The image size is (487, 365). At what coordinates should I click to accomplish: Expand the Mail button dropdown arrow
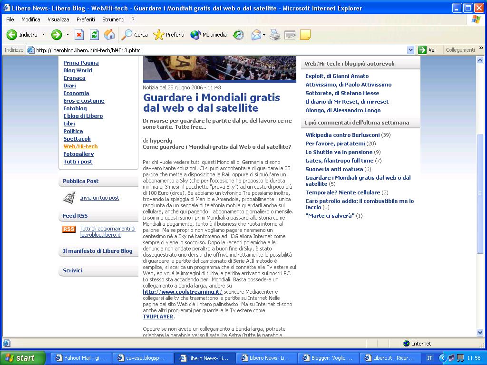coord(264,35)
